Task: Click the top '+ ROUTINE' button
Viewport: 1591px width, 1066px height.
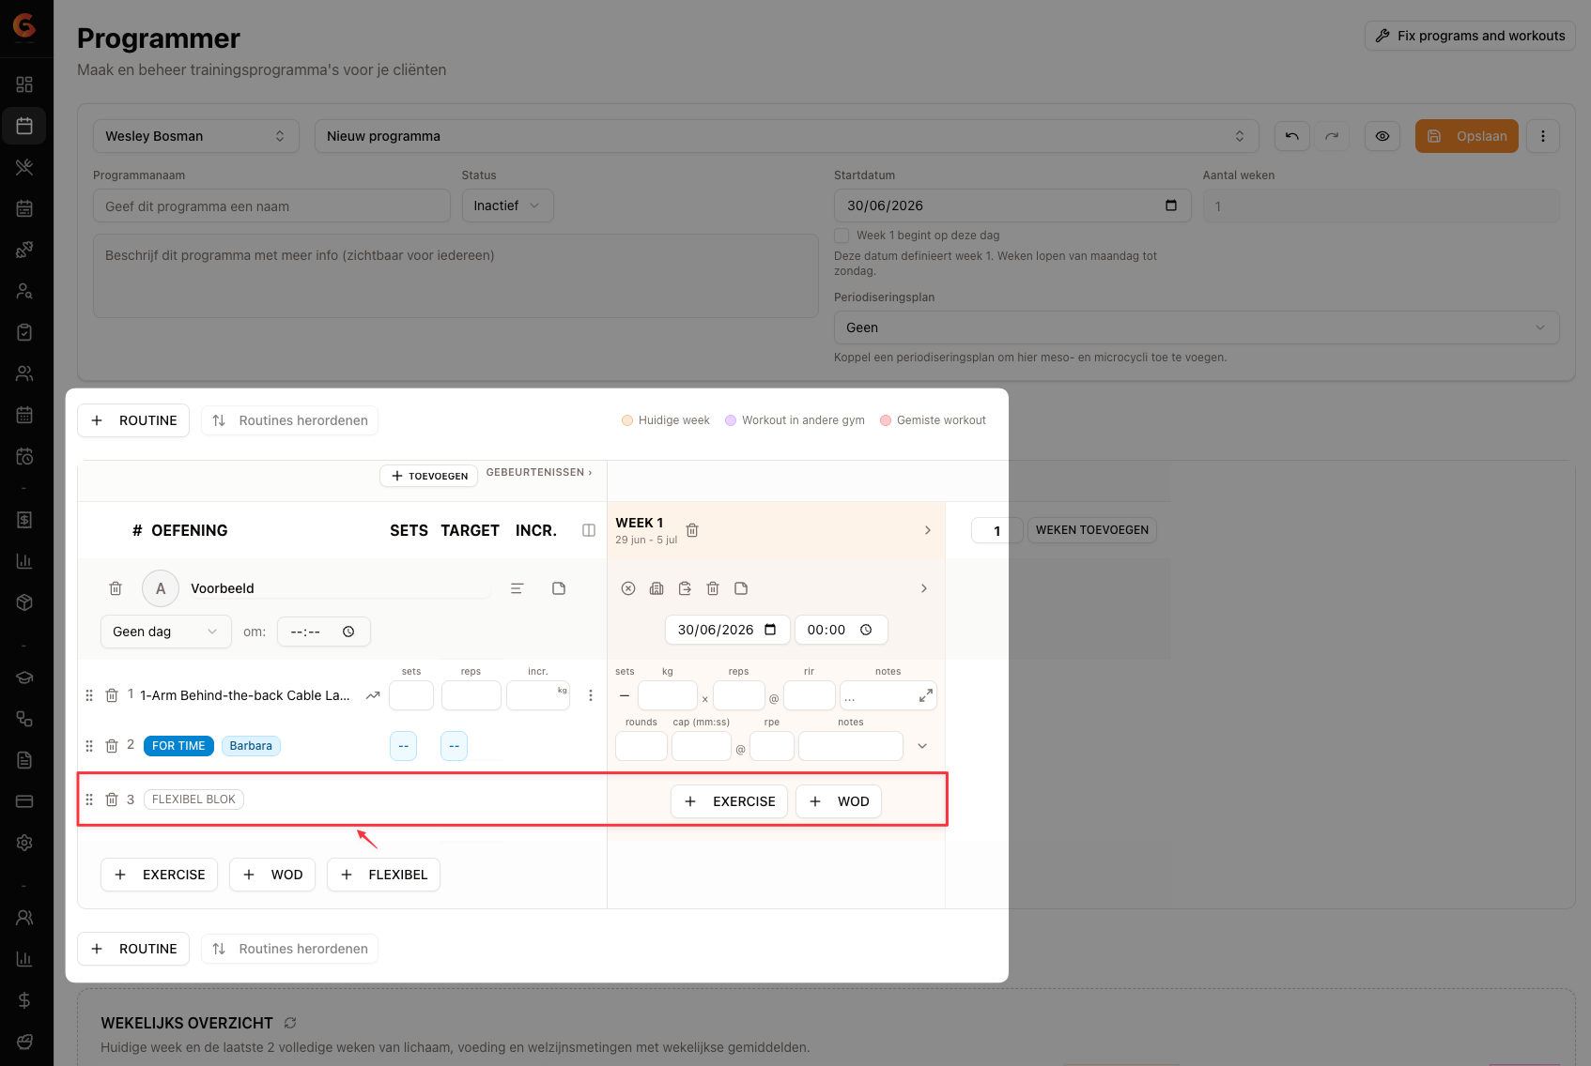Action: (133, 420)
